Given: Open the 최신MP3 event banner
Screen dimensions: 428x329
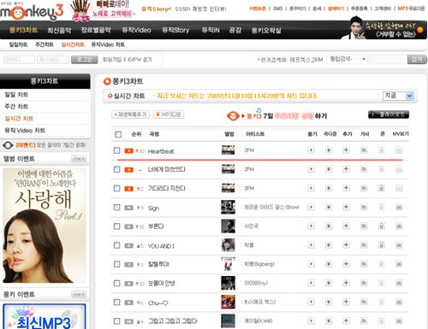Looking at the screenshot, I should (x=45, y=316).
